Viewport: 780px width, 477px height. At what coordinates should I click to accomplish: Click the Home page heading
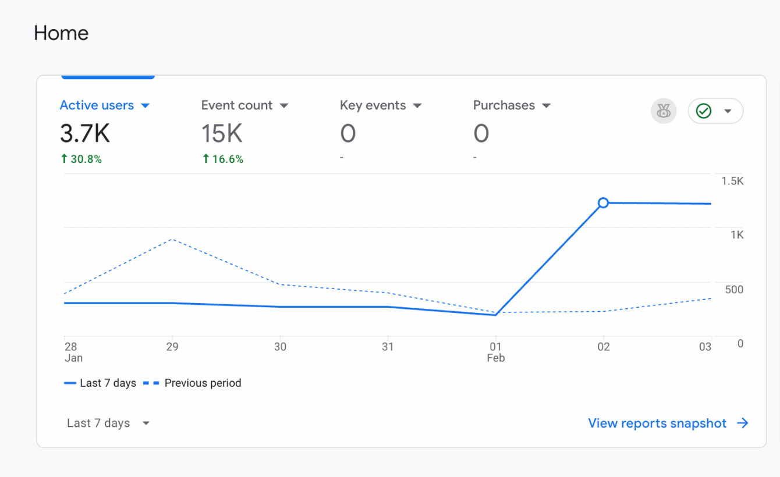point(61,33)
